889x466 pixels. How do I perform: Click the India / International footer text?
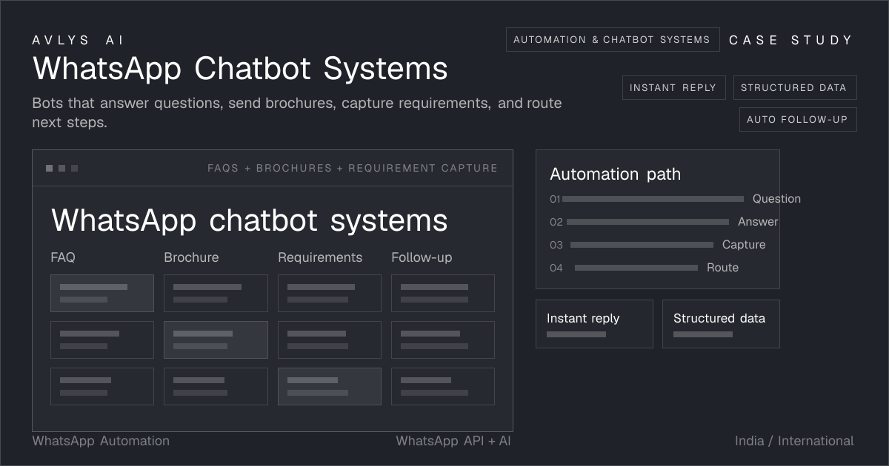[794, 441]
